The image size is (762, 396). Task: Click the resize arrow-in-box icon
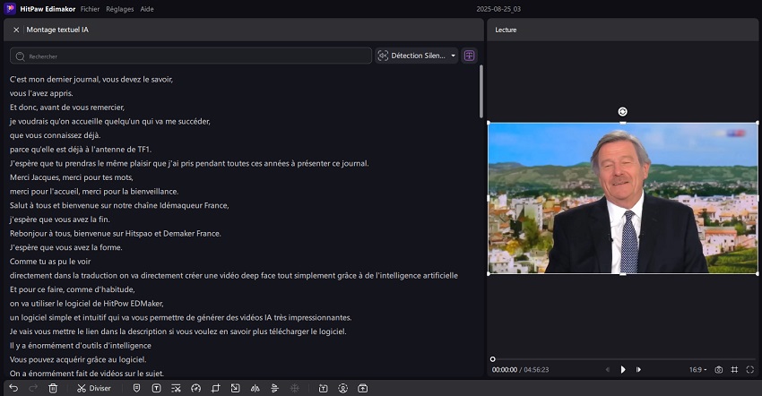click(x=235, y=388)
